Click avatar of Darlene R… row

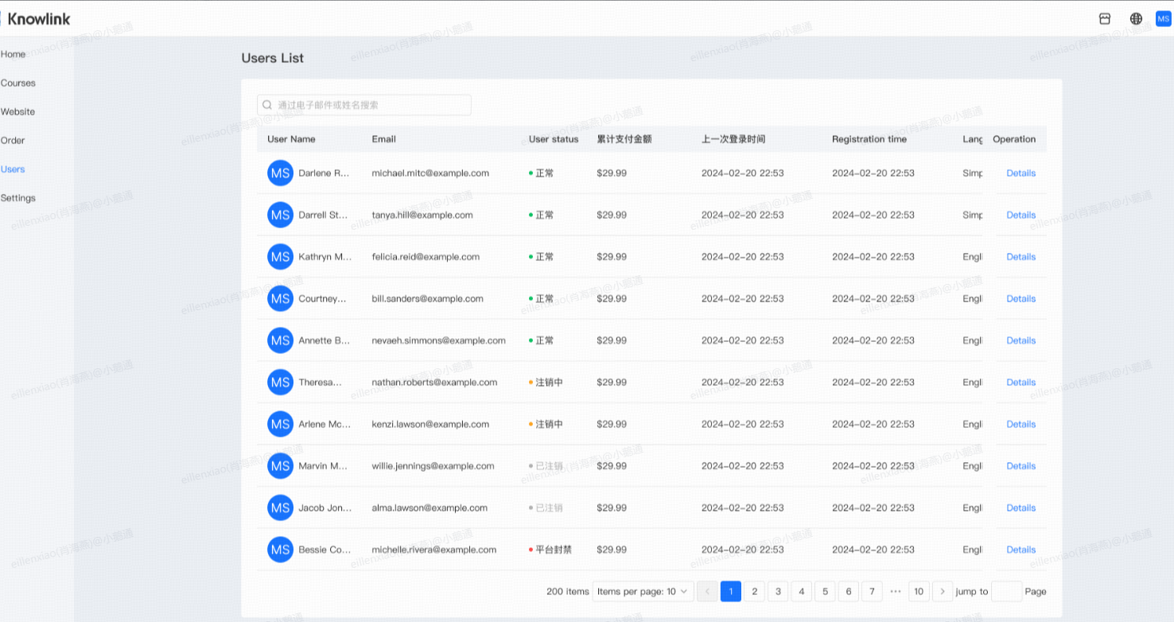pos(280,173)
